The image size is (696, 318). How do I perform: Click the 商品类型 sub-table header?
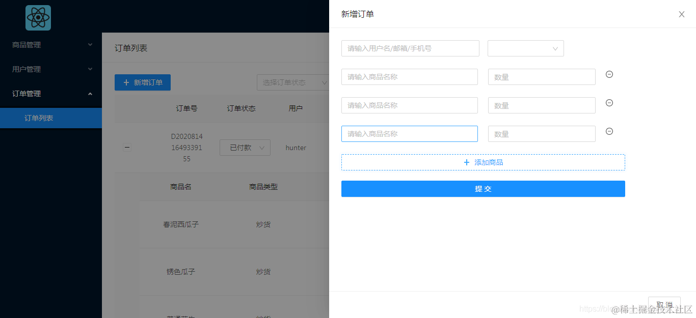pyautogui.click(x=263, y=187)
